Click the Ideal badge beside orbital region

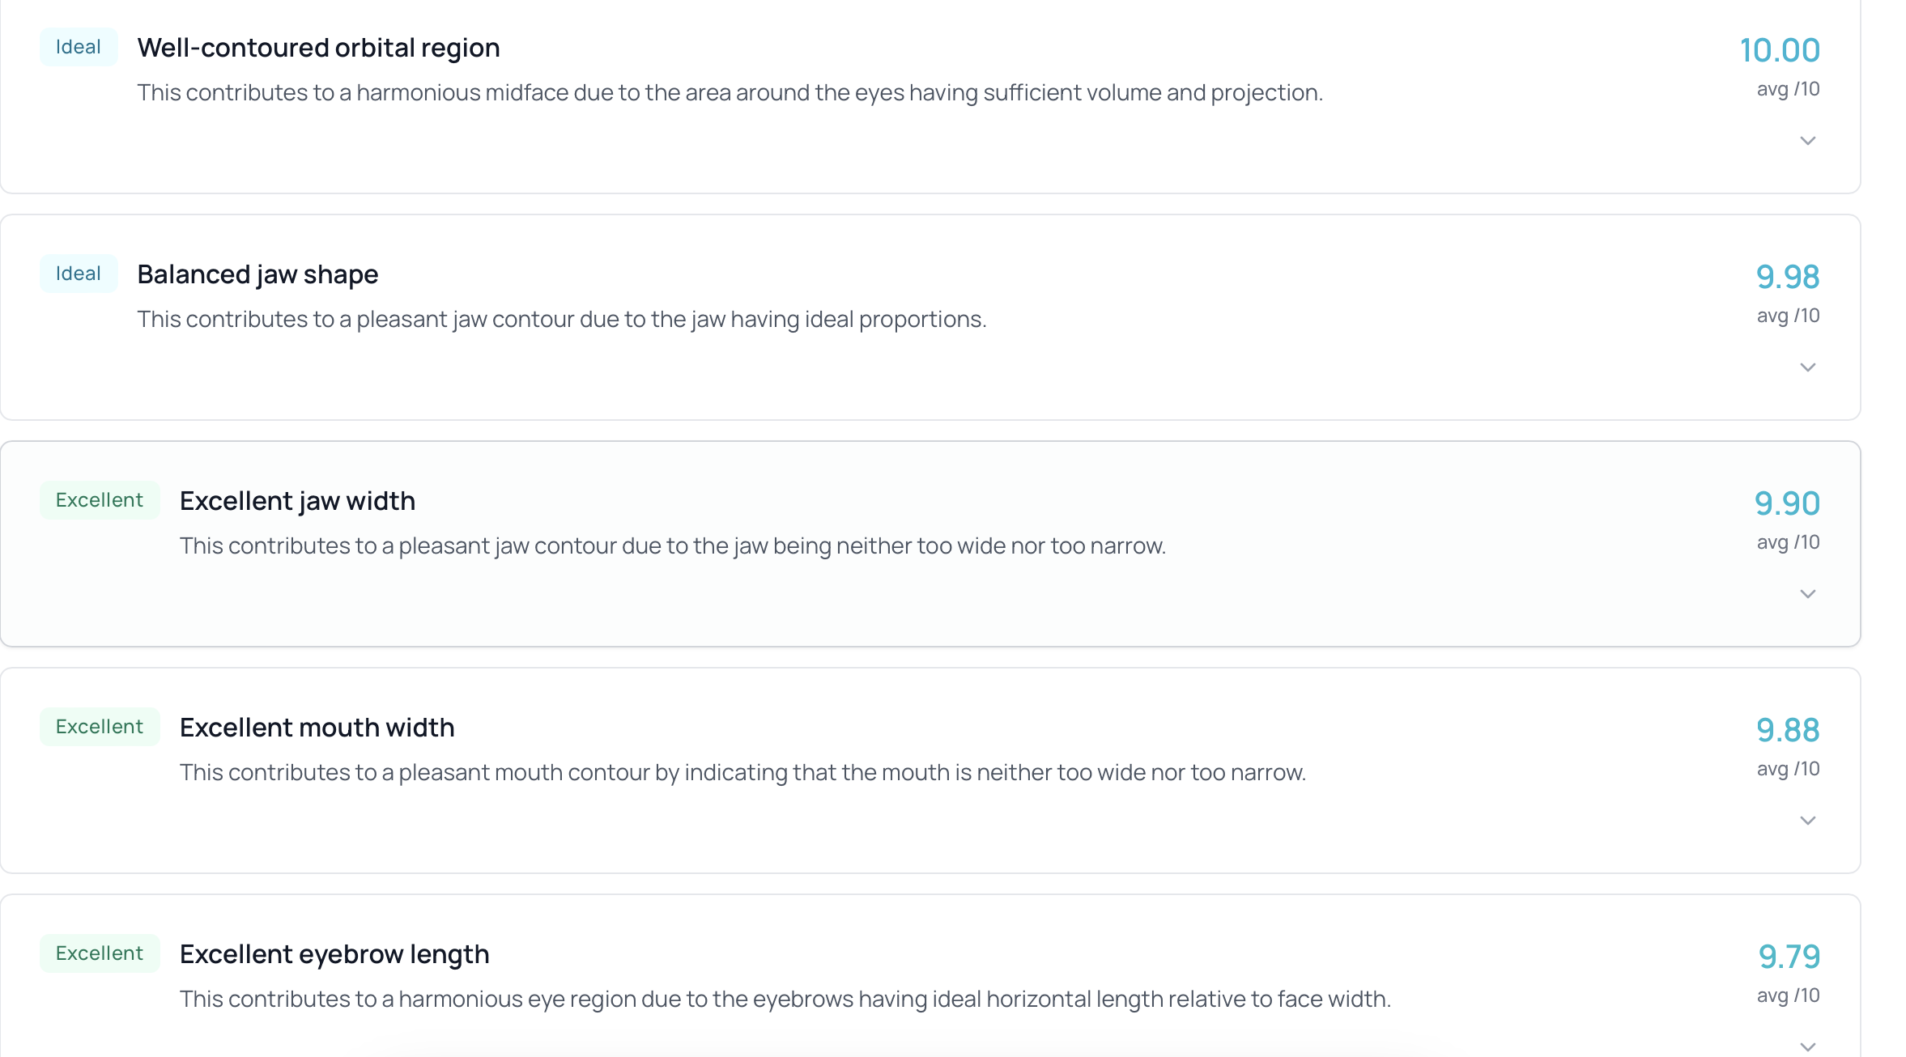[x=79, y=47]
